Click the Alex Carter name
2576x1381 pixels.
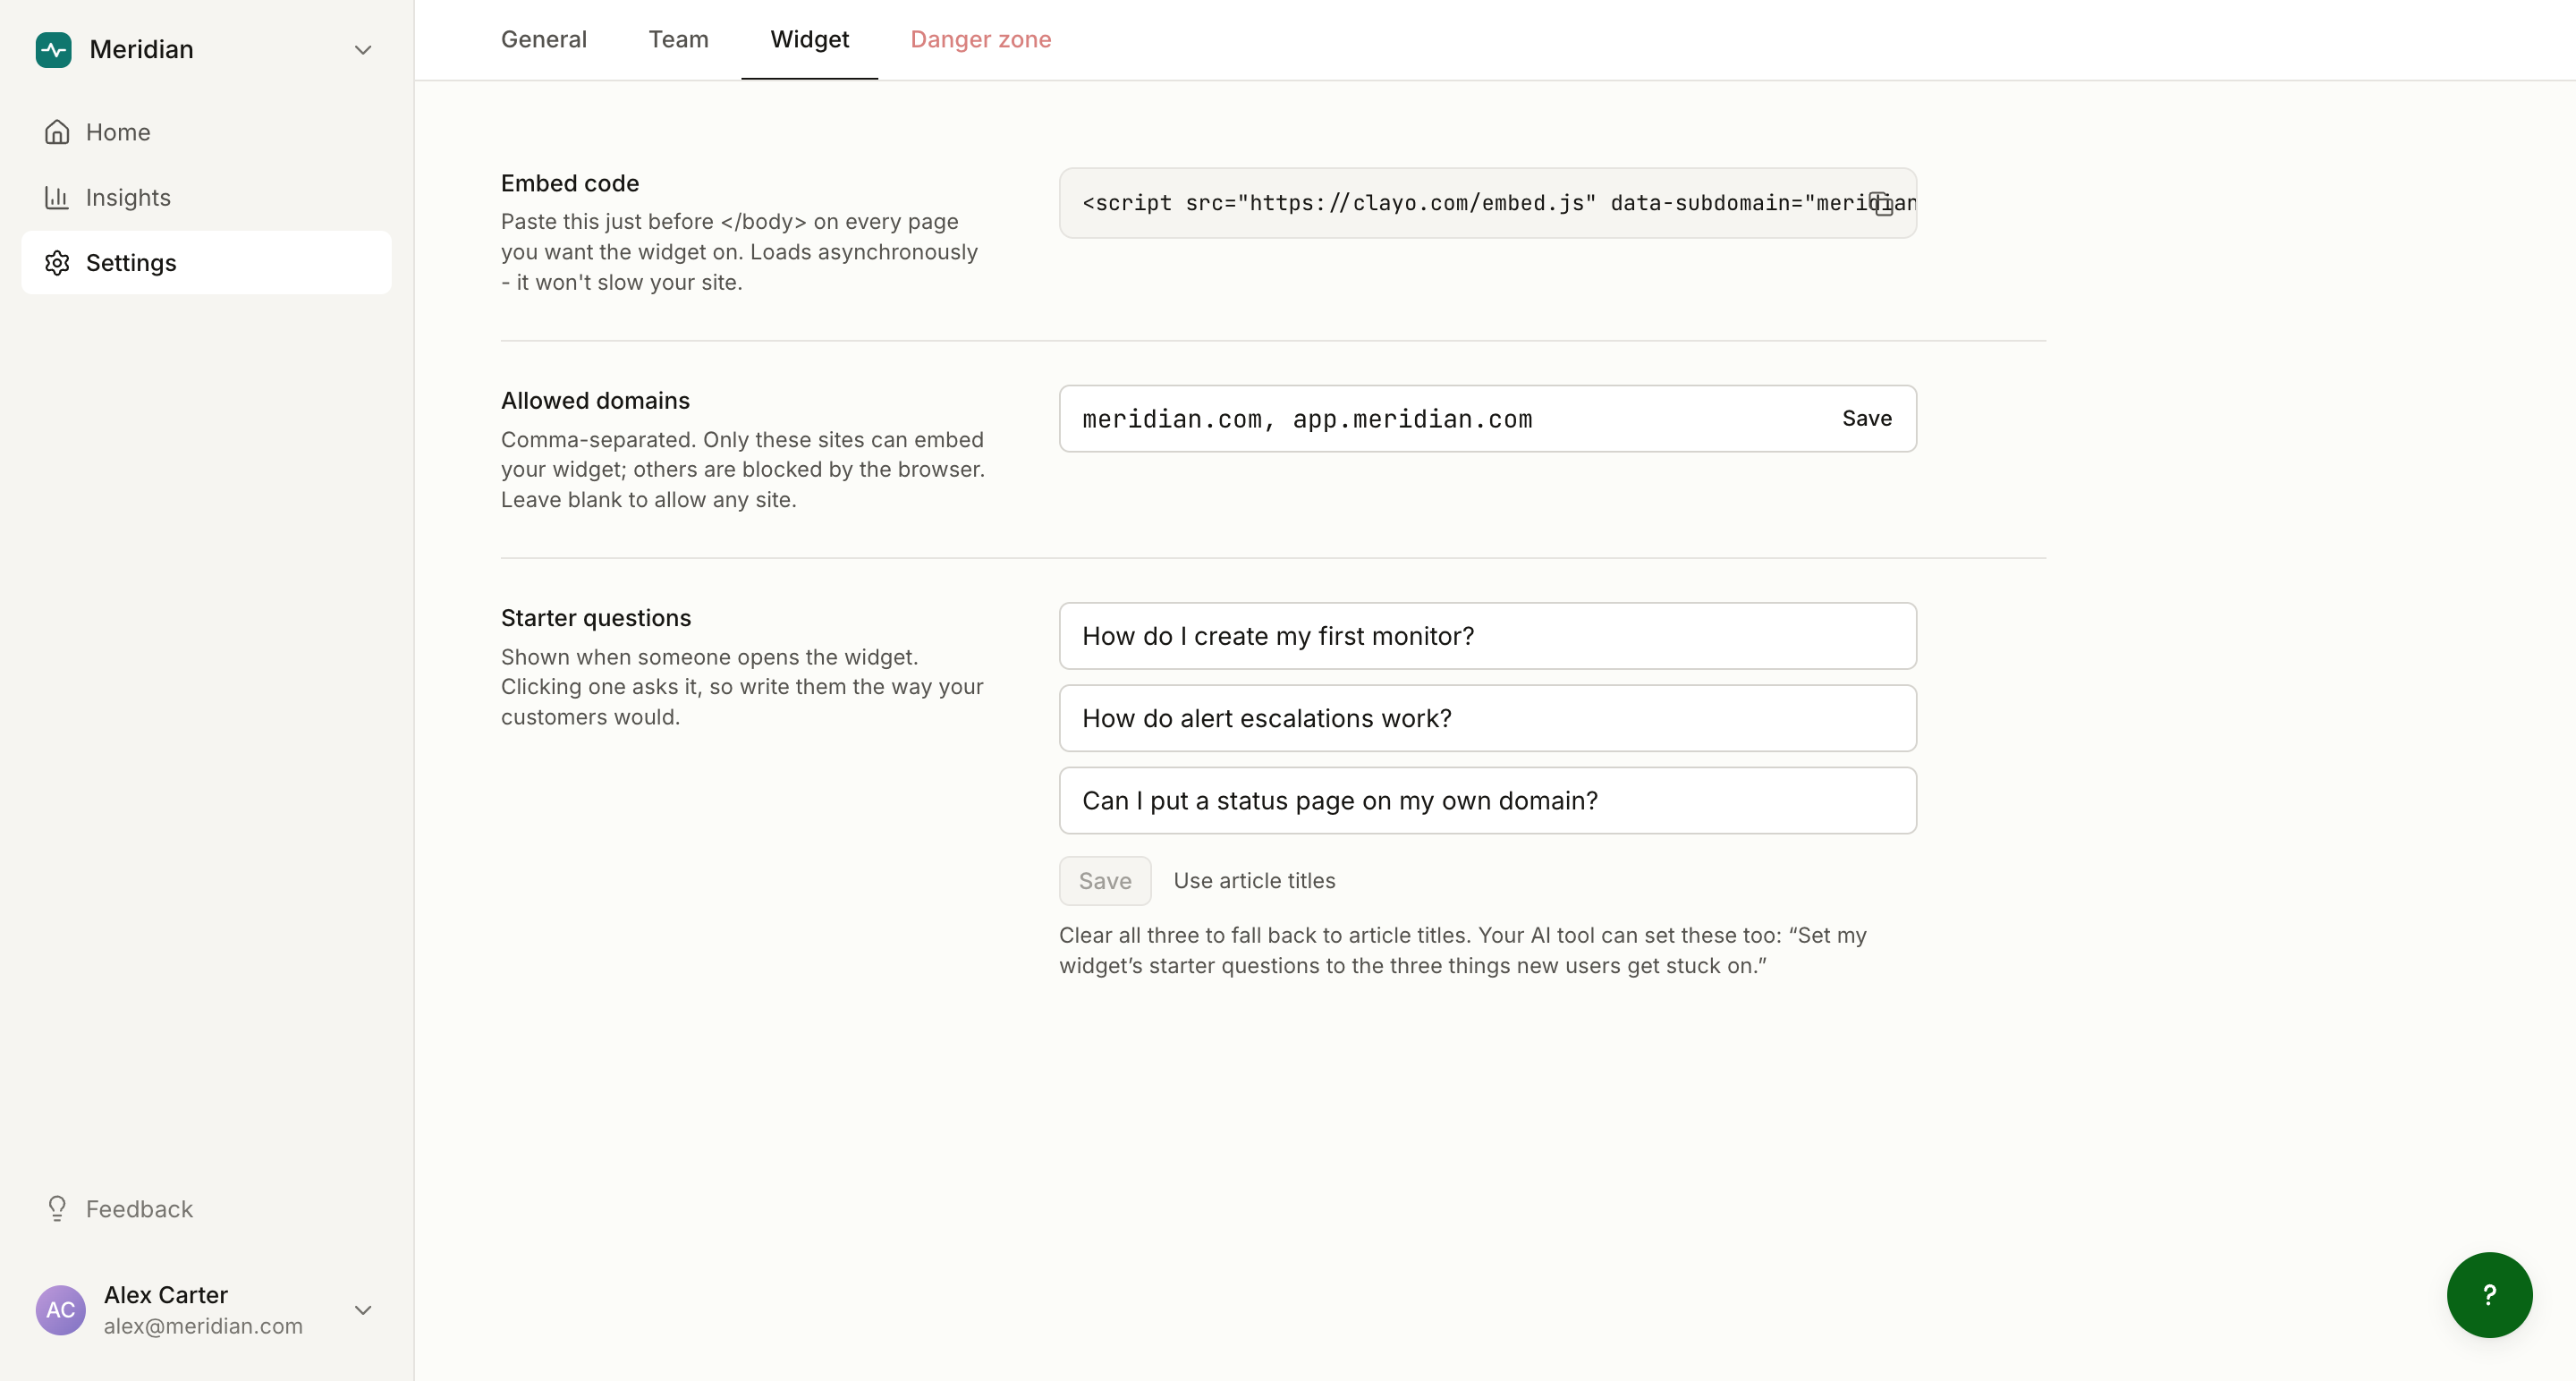166,1295
